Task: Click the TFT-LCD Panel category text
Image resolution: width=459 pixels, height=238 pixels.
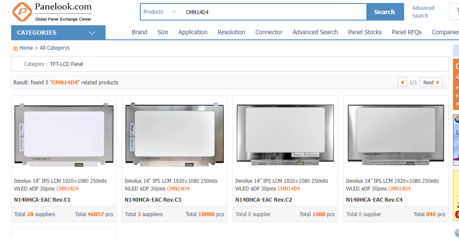Action: (66, 64)
